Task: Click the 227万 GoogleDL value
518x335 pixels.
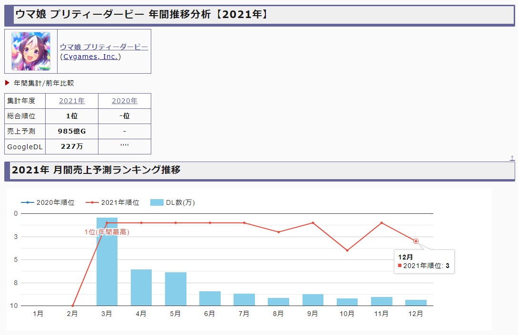Action: (72, 146)
